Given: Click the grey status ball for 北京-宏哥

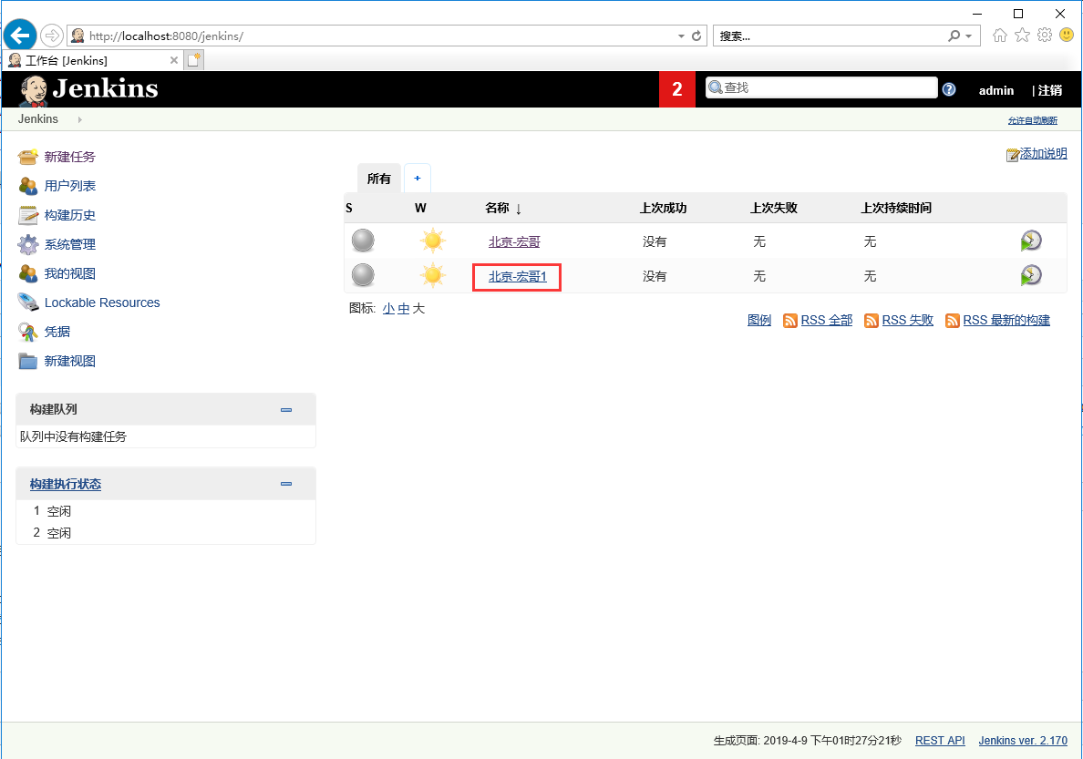Looking at the screenshot, I should (364, 241).
